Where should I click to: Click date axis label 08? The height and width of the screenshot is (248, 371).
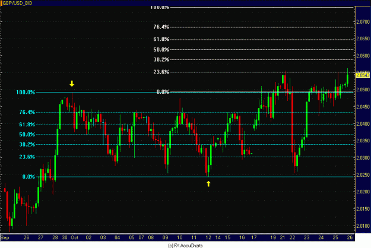151,237
